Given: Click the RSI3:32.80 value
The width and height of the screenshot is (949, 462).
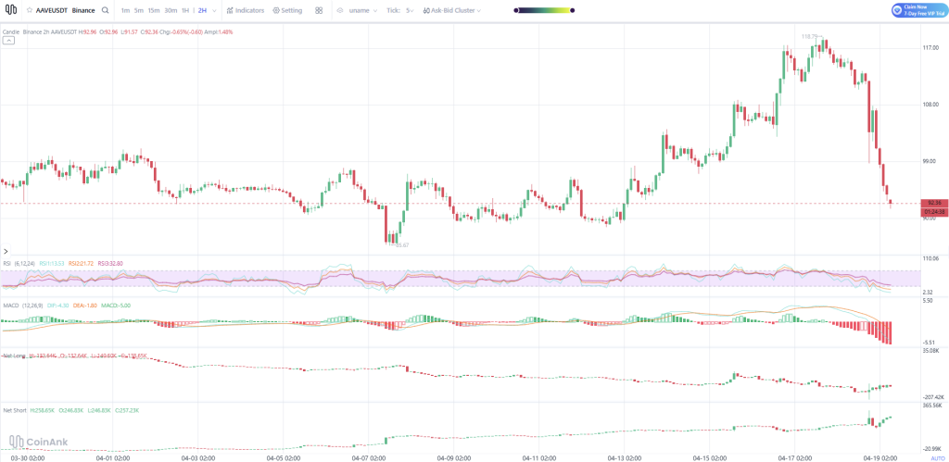Looking at the screenshot, I should click(110, 263).
